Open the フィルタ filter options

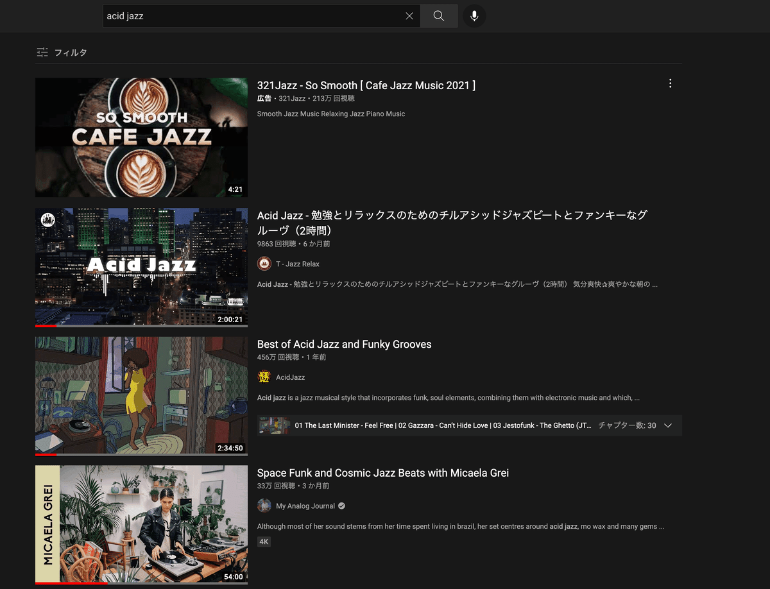62,53
